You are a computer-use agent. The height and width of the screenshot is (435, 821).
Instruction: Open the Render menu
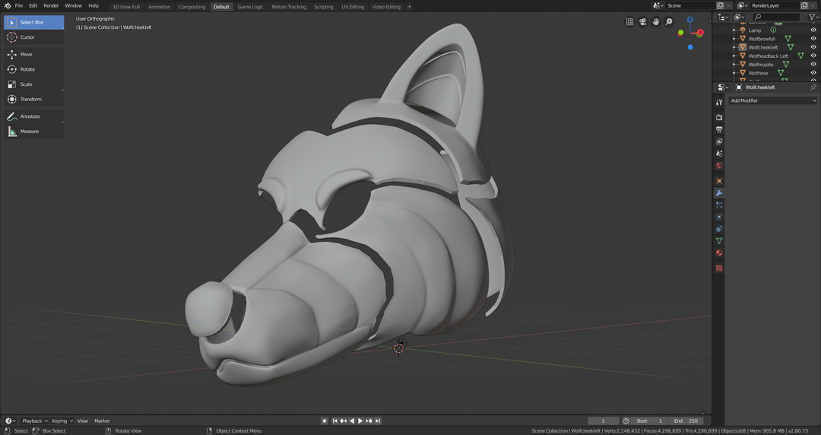51,6
